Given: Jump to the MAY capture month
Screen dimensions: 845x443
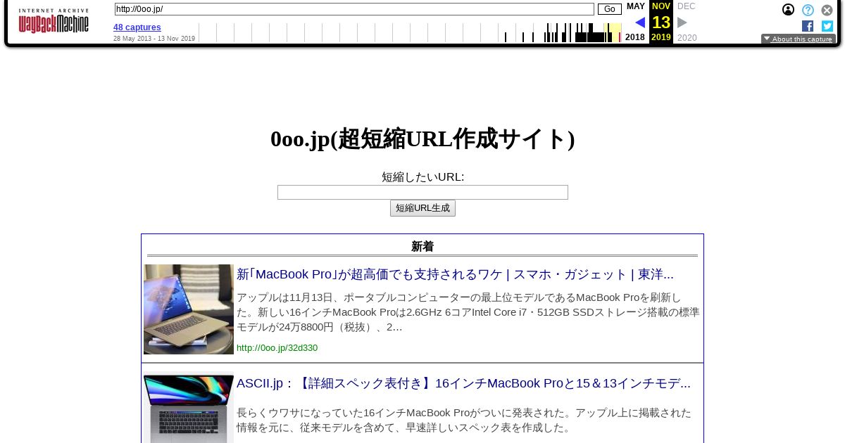Looking at the screenshot, I should pos(636,6).
